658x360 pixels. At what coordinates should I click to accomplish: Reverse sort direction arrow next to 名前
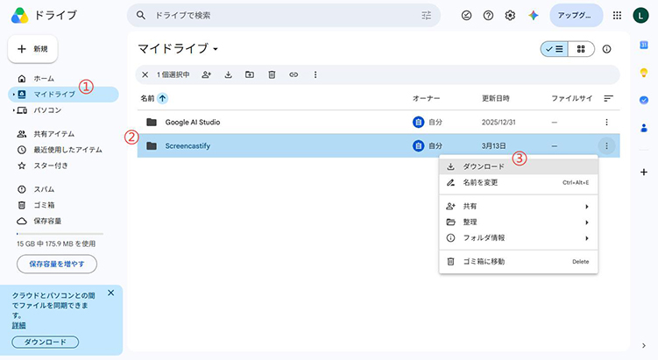pyautogui.click(x=162, y=98)
